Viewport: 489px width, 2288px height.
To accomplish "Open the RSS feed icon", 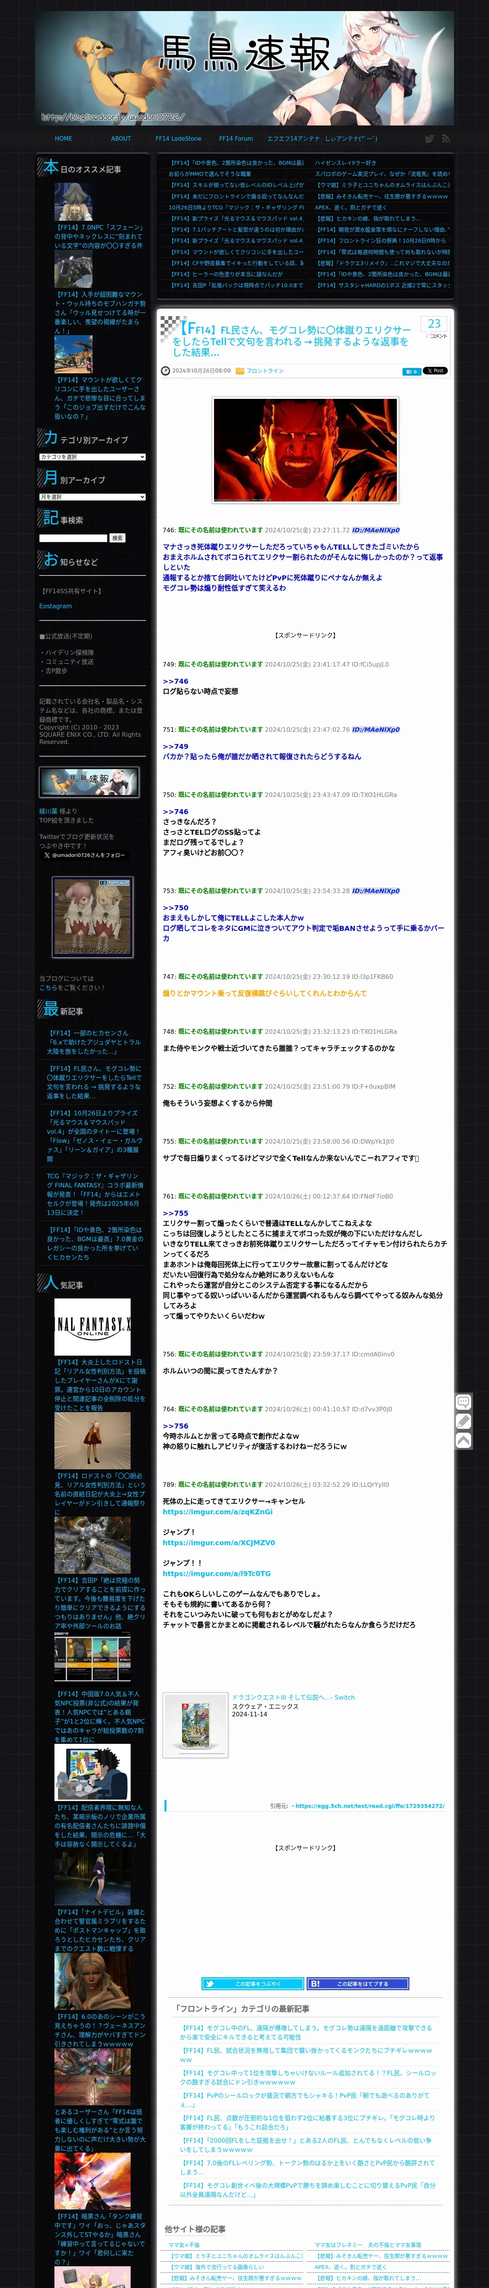I will [x=446, y=138].
